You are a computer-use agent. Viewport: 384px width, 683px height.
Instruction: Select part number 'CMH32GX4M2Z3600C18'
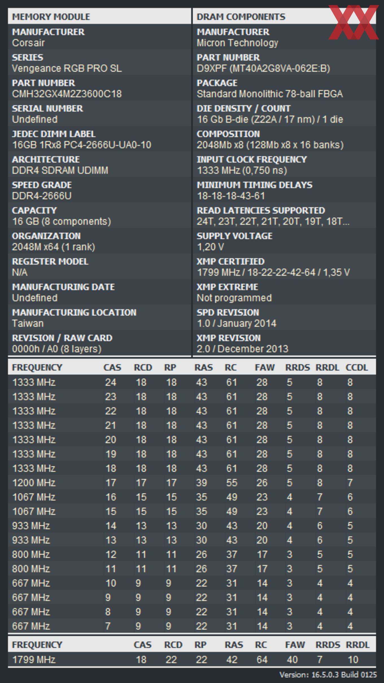[67, 94]
